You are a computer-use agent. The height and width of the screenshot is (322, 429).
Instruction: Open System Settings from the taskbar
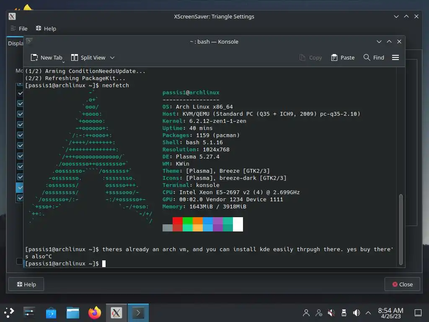click(29, 313)
